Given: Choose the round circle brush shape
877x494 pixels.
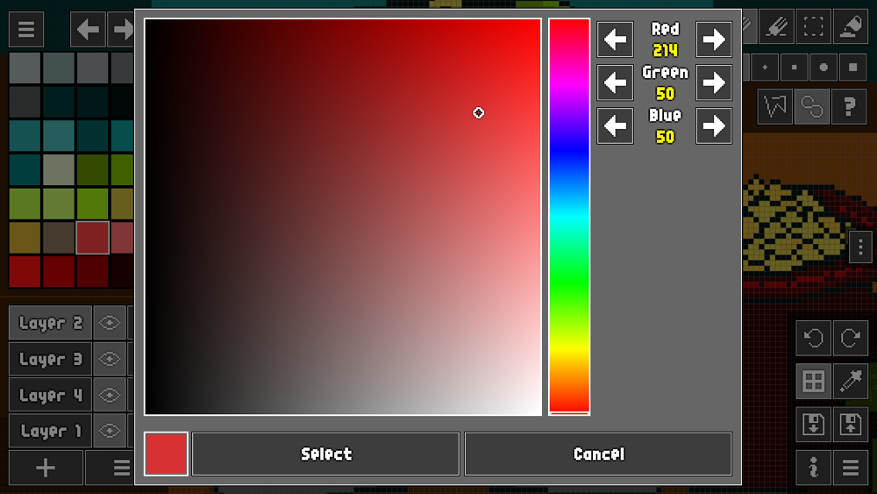Looking at the screenshot, I should [x=824, y=68].
